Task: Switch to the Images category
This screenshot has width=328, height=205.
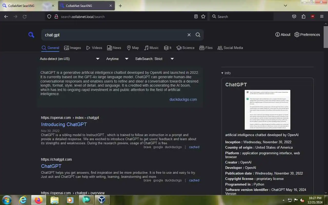Action: click(73, 48)
